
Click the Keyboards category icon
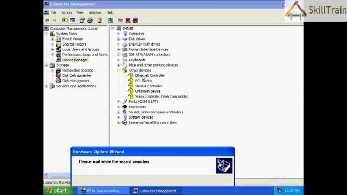point(125,60)
